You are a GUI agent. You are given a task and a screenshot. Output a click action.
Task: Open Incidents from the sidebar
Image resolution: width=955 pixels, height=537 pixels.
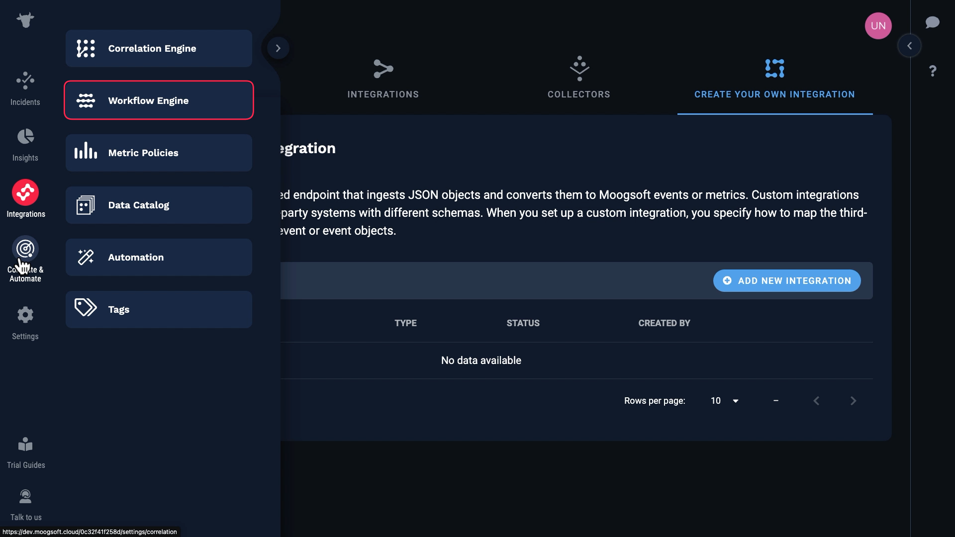25,88
